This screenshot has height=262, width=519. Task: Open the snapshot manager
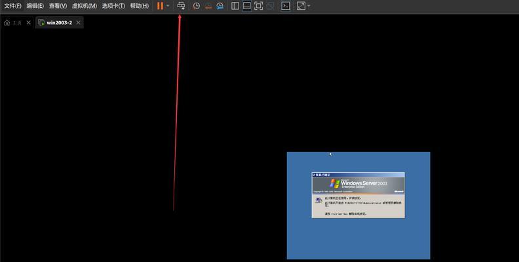tap(220, 6)
